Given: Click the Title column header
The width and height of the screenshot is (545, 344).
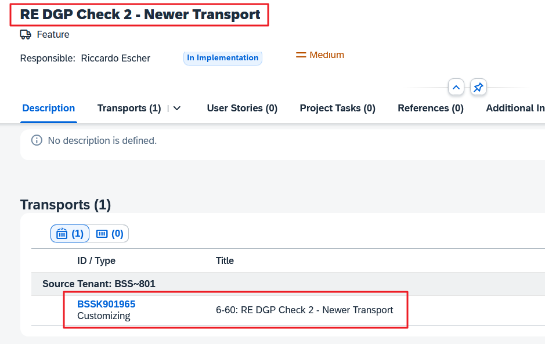Looking at the screenshot, I should point(225,261).
